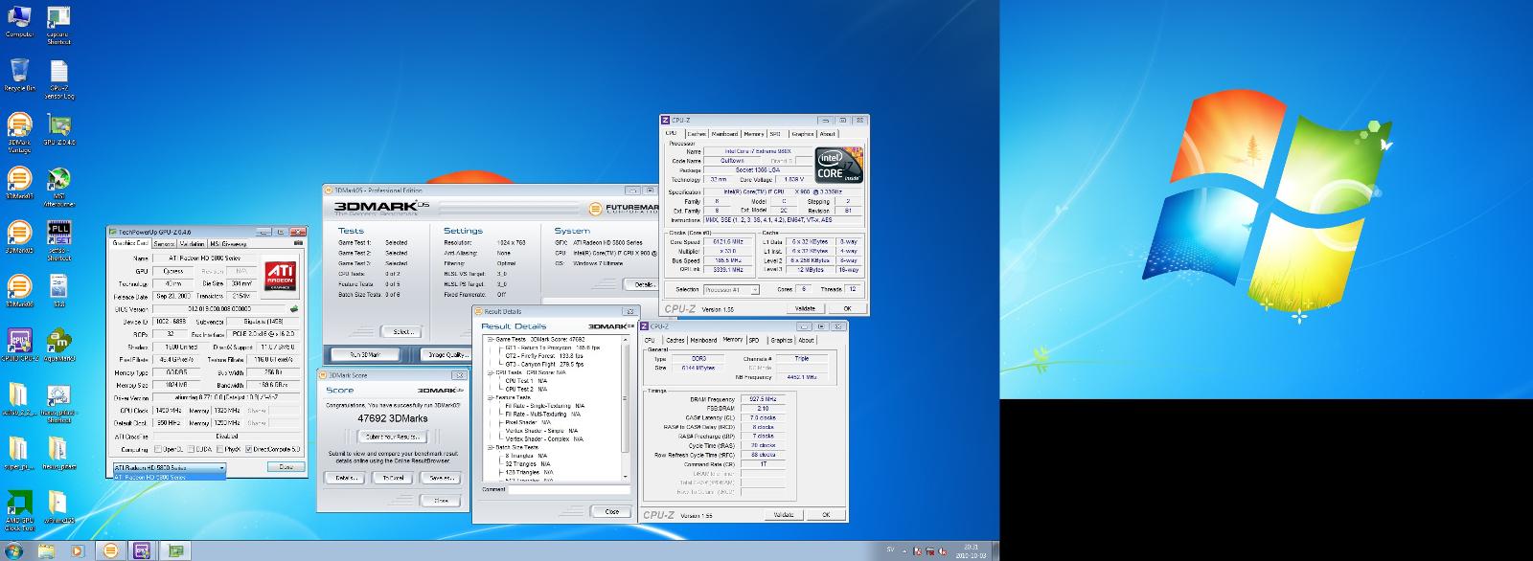1533x561 pixels.
Task: Open the AMD GPU Clock Tool icon
Action: click(19, 511)
